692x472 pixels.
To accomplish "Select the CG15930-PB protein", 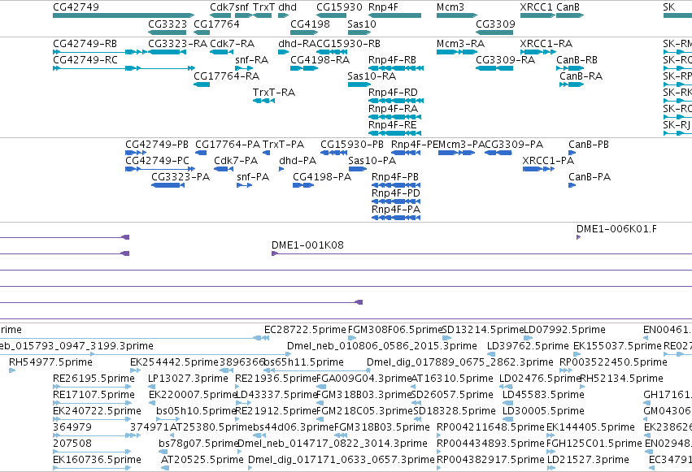I will click(333, 153).
